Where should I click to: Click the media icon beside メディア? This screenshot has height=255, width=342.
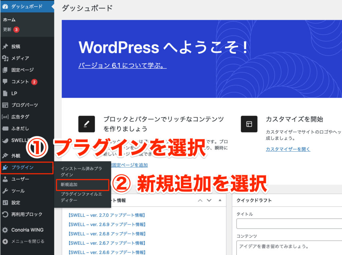[5, 58]
